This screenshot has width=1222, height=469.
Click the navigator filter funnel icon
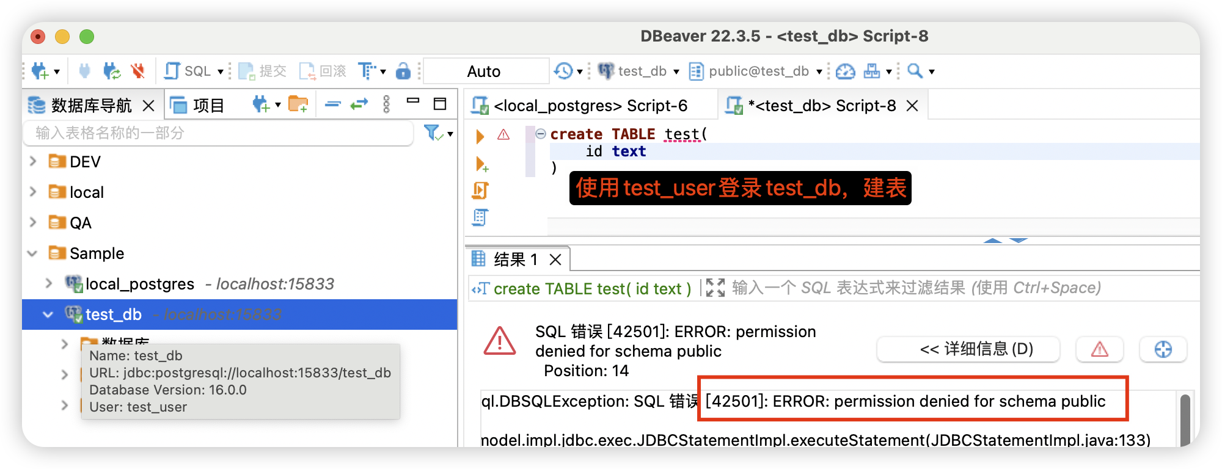433,133
